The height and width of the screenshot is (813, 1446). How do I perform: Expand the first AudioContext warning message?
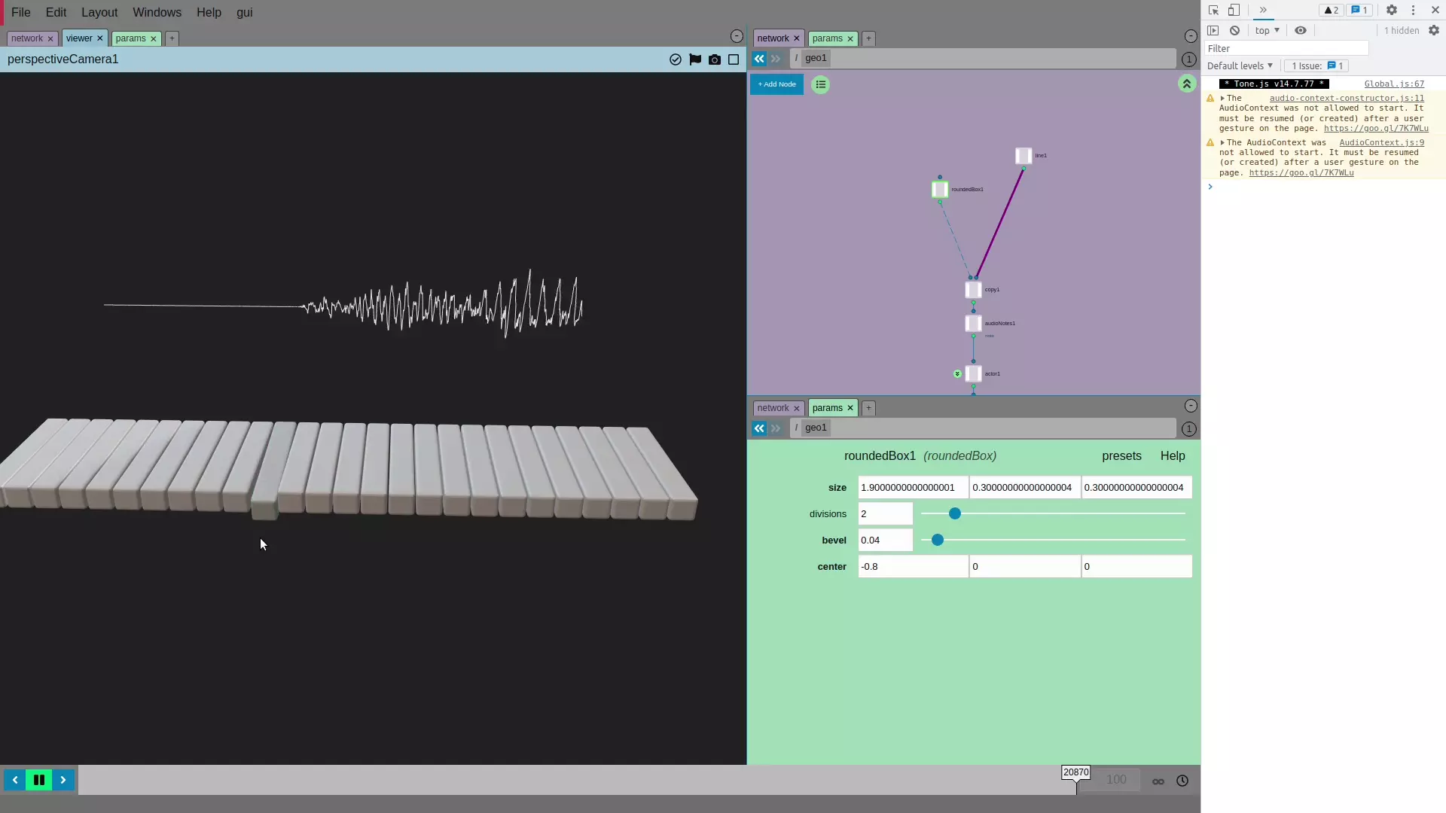[1222, 99]
